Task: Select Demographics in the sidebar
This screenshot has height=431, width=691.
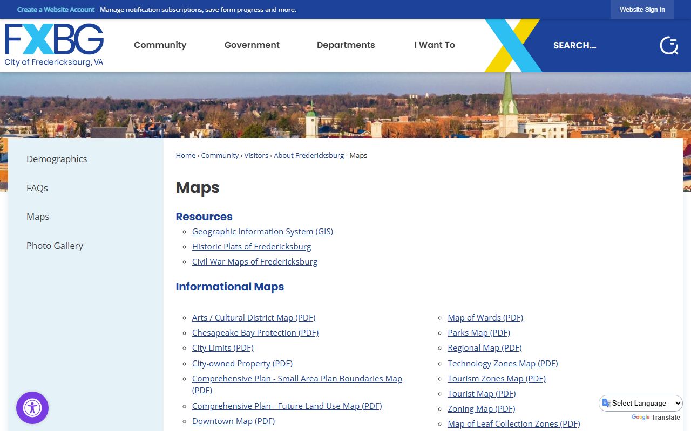Action: 57,159
